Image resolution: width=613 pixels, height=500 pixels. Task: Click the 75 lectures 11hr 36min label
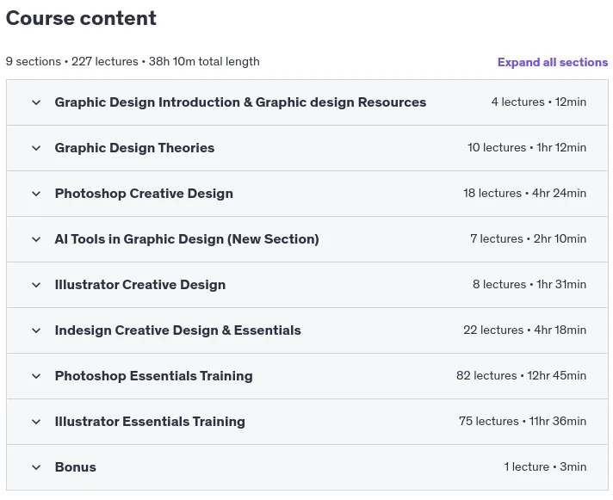[x=523, y=421]
